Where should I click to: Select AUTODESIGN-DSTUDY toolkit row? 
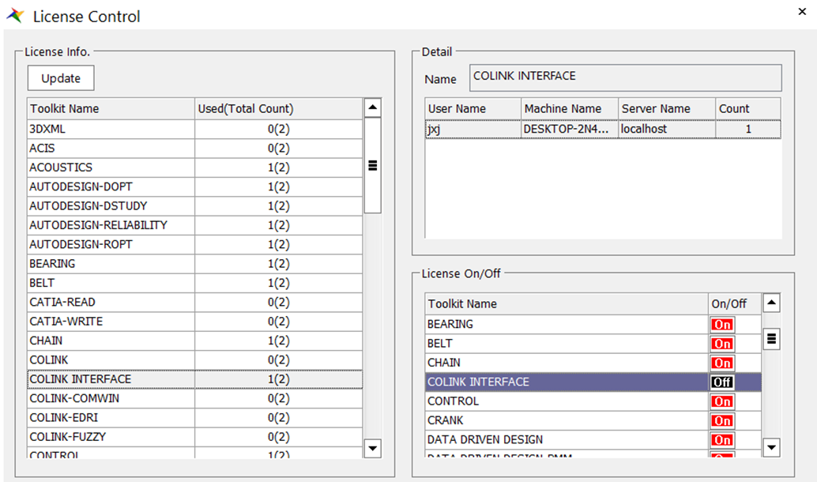pyautogui.click(x=195, y=206)
